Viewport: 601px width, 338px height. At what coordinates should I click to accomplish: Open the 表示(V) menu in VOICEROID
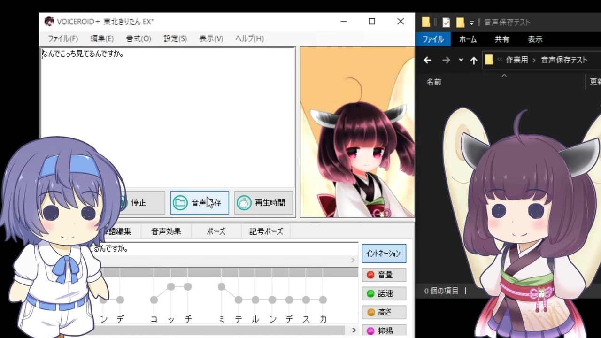pos(211,38)
